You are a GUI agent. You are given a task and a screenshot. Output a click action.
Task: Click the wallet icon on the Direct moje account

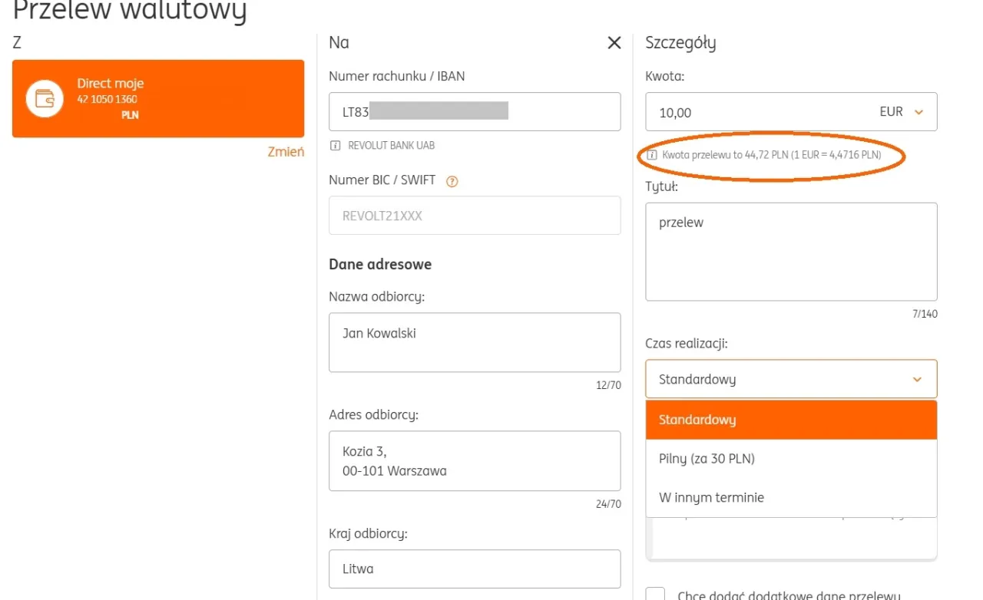(x=45, y=99)
